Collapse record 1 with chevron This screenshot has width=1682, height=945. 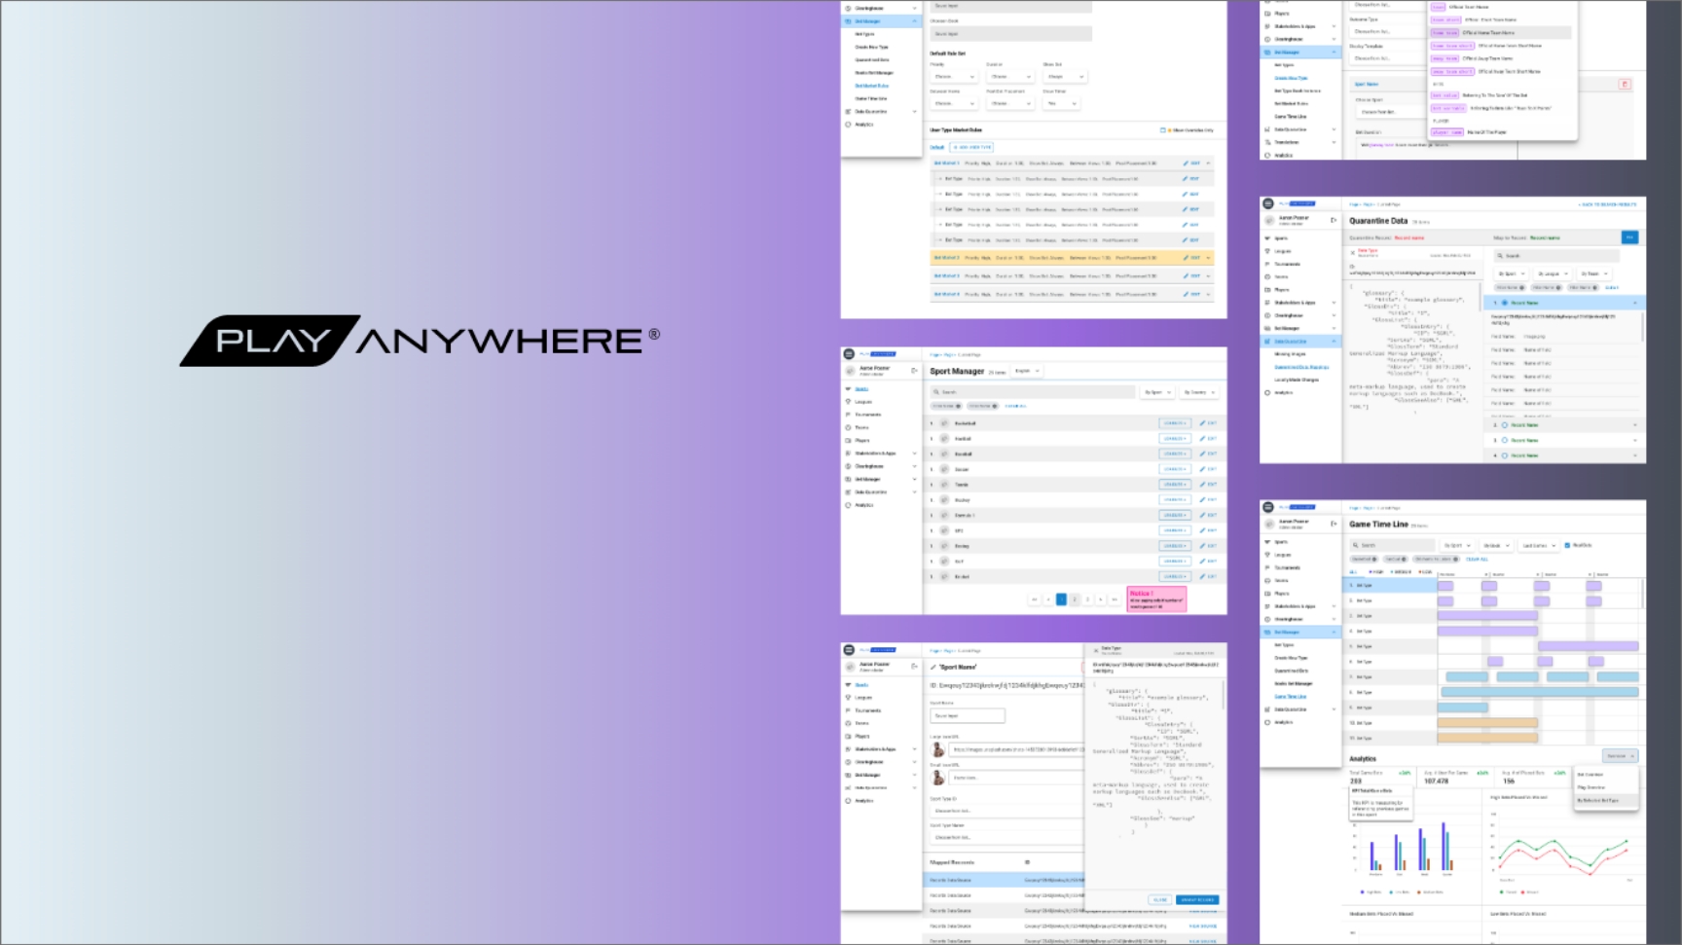(1634, 303)
